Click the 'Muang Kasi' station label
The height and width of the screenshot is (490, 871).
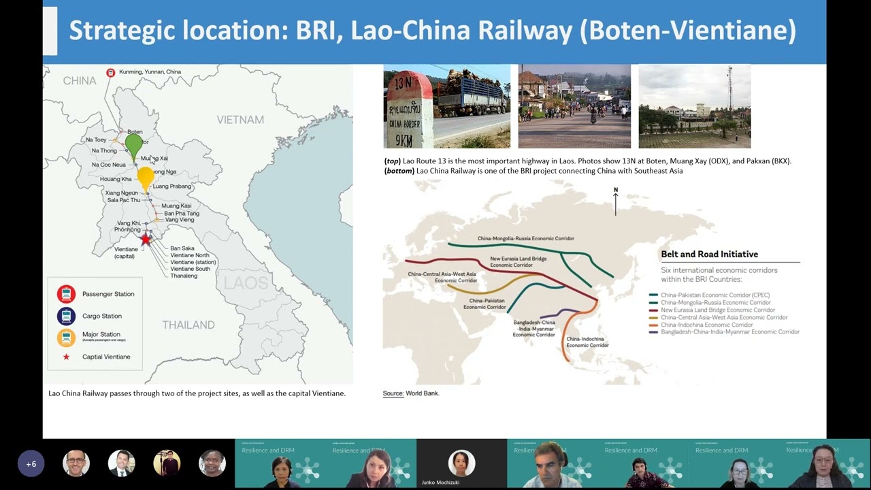point(176,206)
